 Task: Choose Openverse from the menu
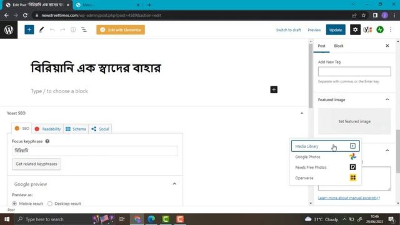pyautogui.click(x=325, y=177)
